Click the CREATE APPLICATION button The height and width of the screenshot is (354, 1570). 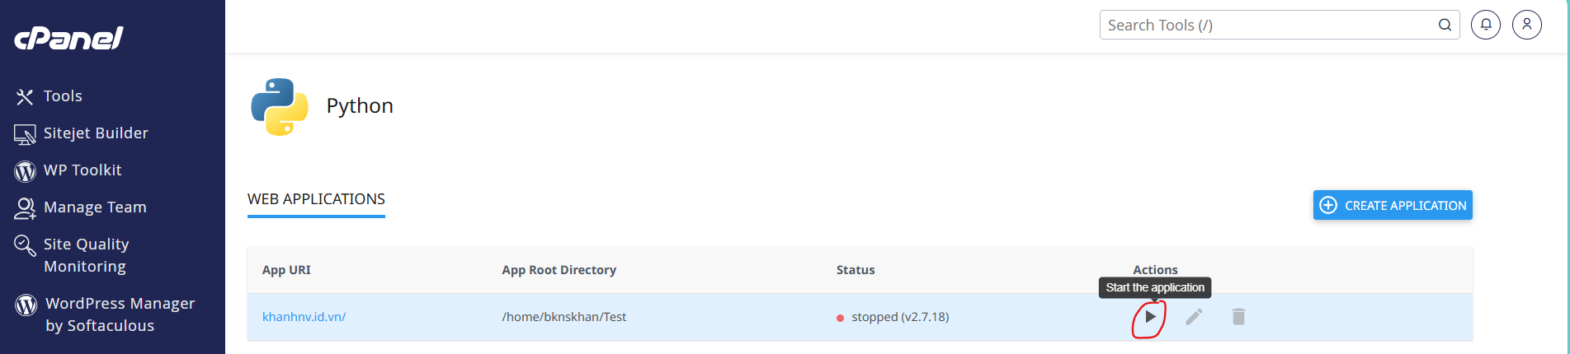coord(1393,206)
